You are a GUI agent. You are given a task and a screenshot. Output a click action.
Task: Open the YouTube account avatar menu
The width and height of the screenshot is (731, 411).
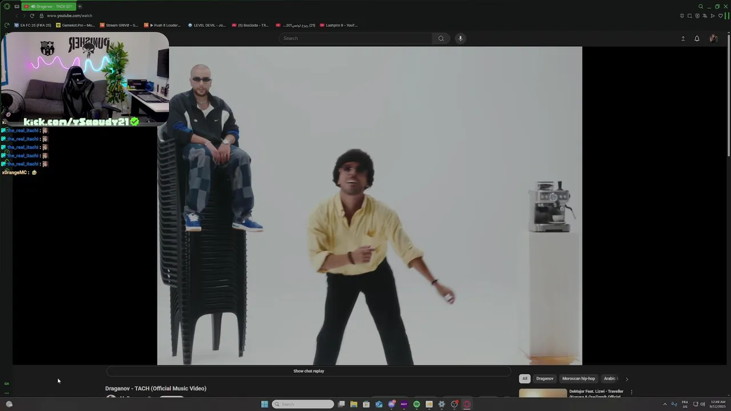pos(713,38)
